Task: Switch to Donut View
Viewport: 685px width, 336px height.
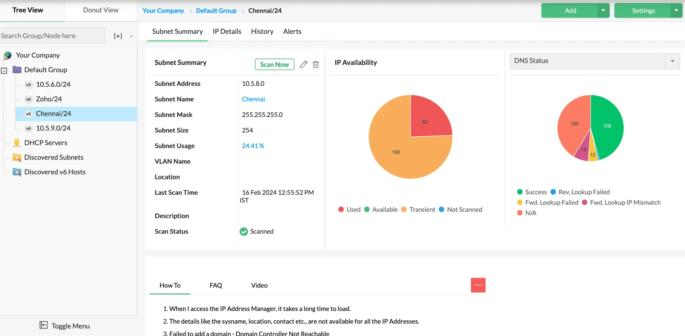Action: (101, 10)
